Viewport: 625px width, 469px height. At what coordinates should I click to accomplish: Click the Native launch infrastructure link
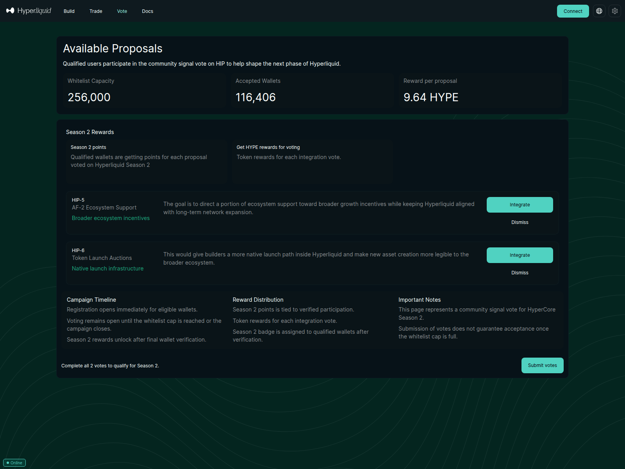(x=107, y=269)
